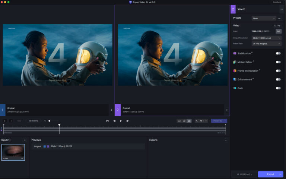Click the Preview button

click(x=217, y=121)
